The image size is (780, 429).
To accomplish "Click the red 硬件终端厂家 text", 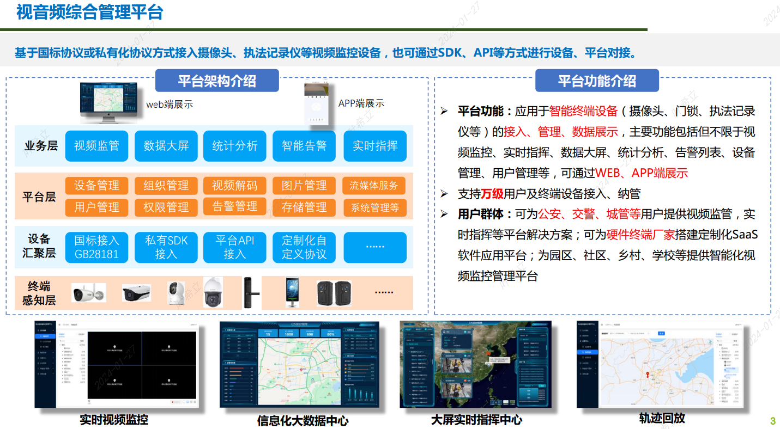I will [x=640, y=235].
